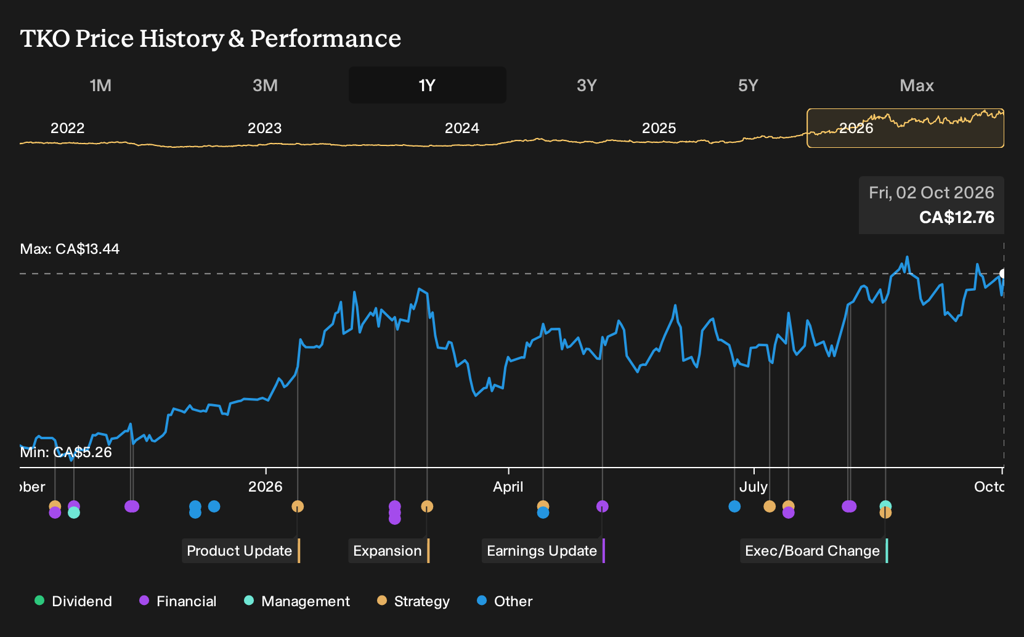Click the 2024 label in overview chart
The width and height of the screenshot is (1024, 637).
462,128
